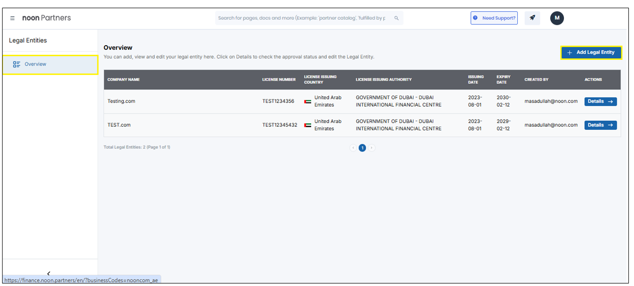Click the status bar URL at the bottom
The image size is (634, 286).
[x=81, y=280]
